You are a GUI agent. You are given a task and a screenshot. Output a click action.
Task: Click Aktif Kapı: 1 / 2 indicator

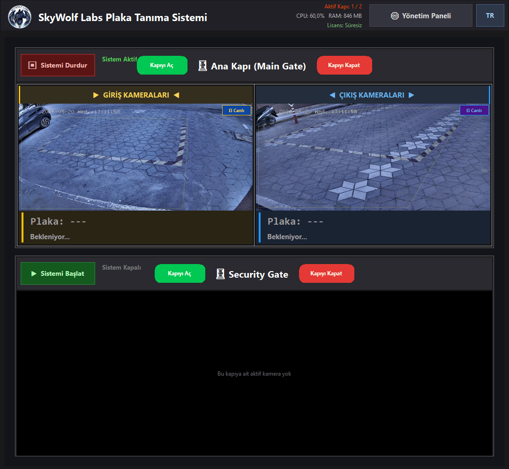343,7
